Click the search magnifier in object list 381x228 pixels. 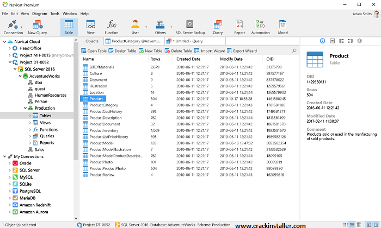coord(294,50)
